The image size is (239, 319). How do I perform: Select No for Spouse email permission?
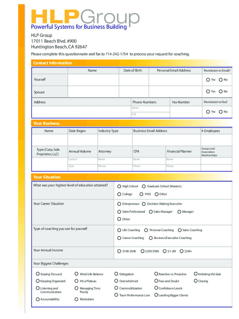[x=220, y=92]
